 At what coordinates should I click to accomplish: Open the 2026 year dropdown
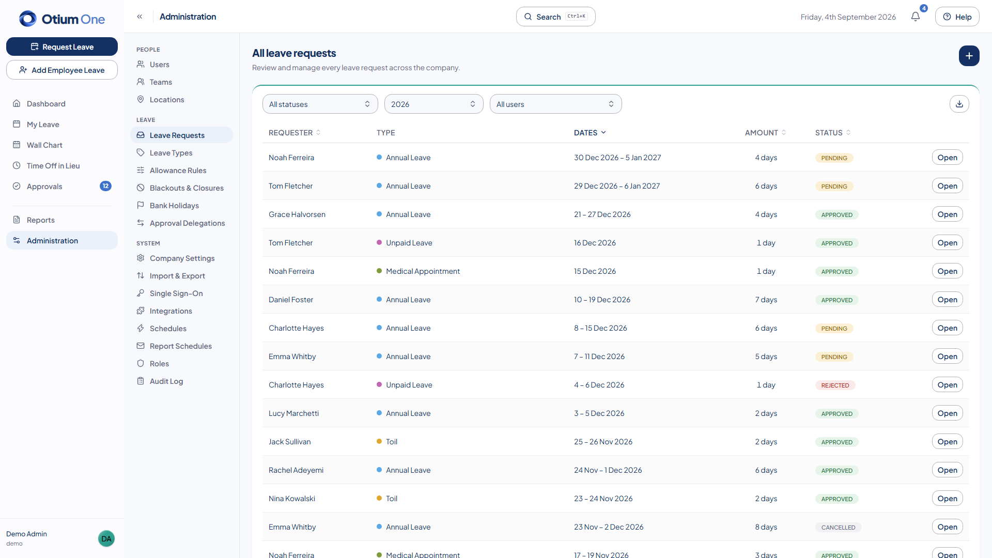point(434,104)
